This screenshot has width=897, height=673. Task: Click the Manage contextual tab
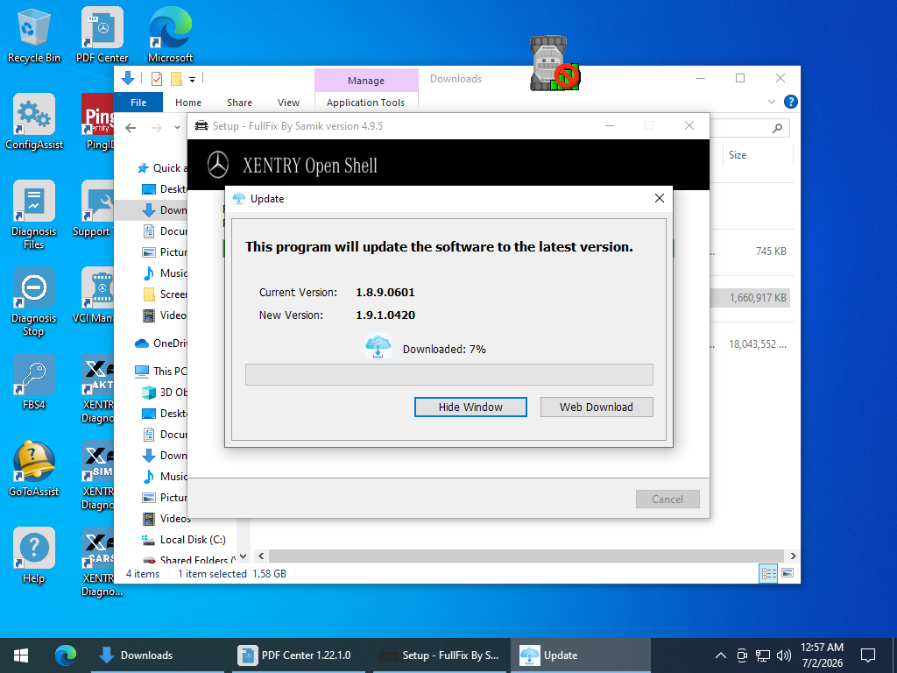(366, 81)
